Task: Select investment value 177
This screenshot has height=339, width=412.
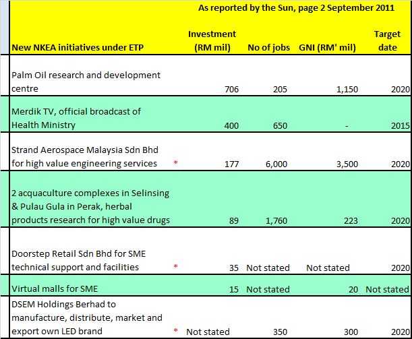Action: pos(232,164)
